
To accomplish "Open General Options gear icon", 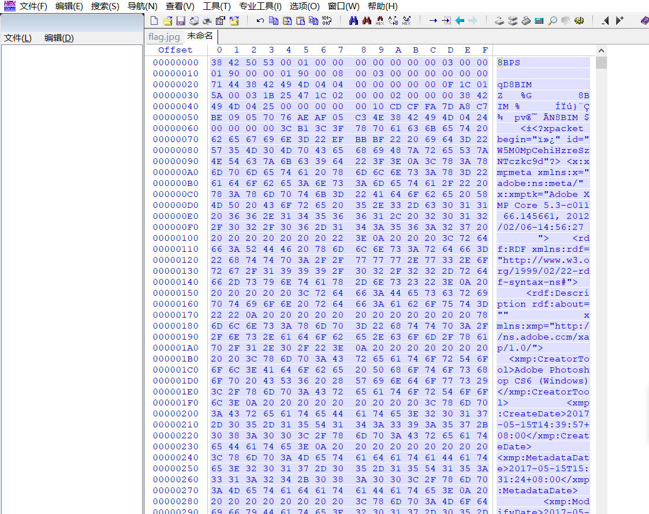I will coord(579,21).
